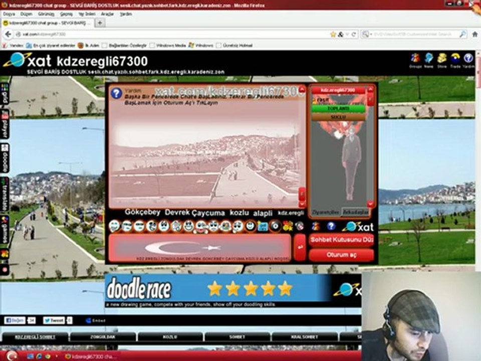Click the Tweet button

tap(54, 321)
